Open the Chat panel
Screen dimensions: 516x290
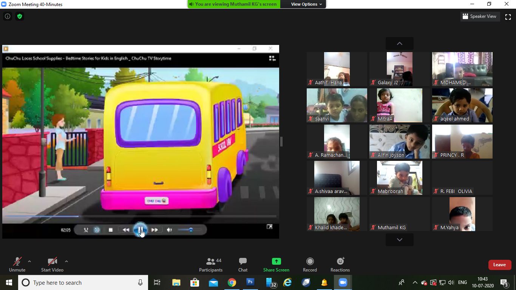click(x=243, y=264)
